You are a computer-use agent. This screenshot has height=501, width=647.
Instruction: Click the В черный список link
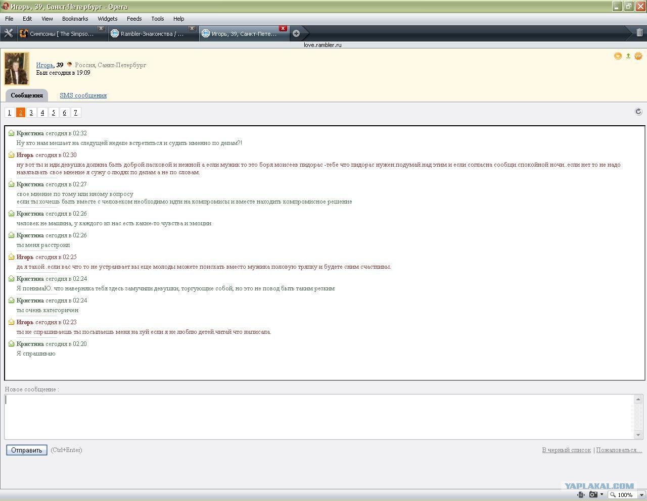[566, 450]
